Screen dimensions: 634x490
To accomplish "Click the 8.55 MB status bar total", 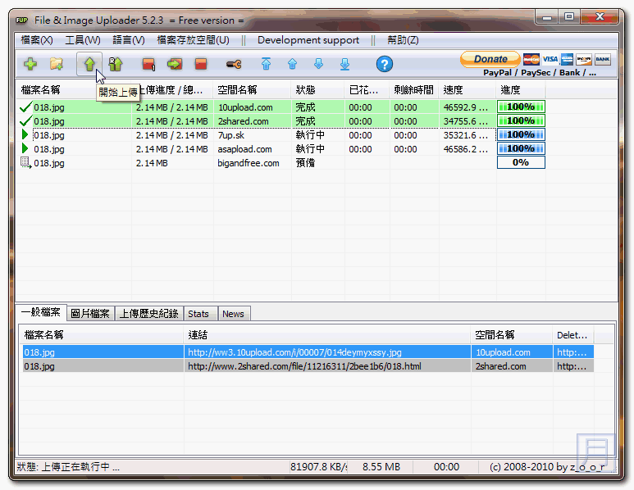I will tap(381, 467).
